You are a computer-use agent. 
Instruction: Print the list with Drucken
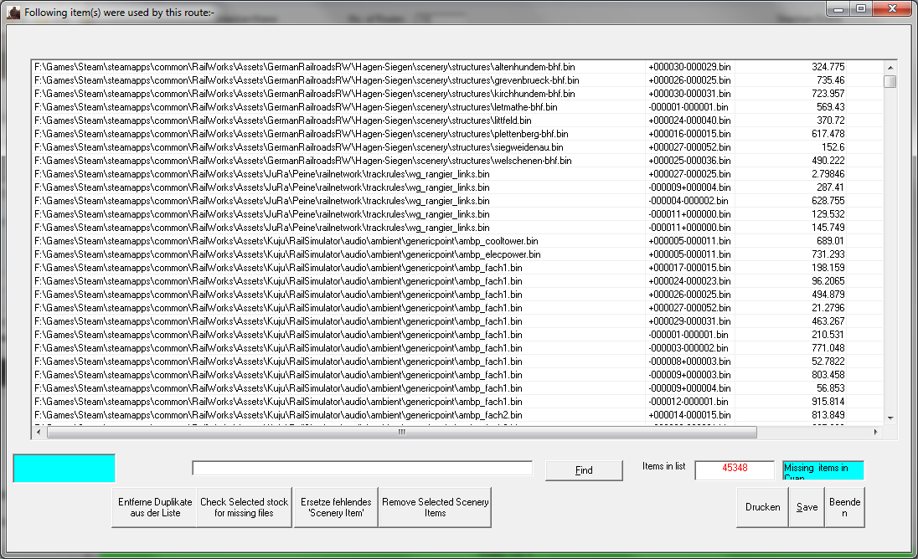[x=762, y=507]
